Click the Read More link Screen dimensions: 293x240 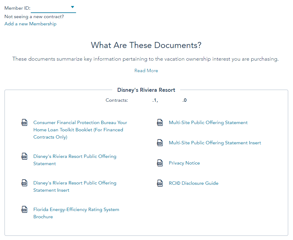pos(146,70)
